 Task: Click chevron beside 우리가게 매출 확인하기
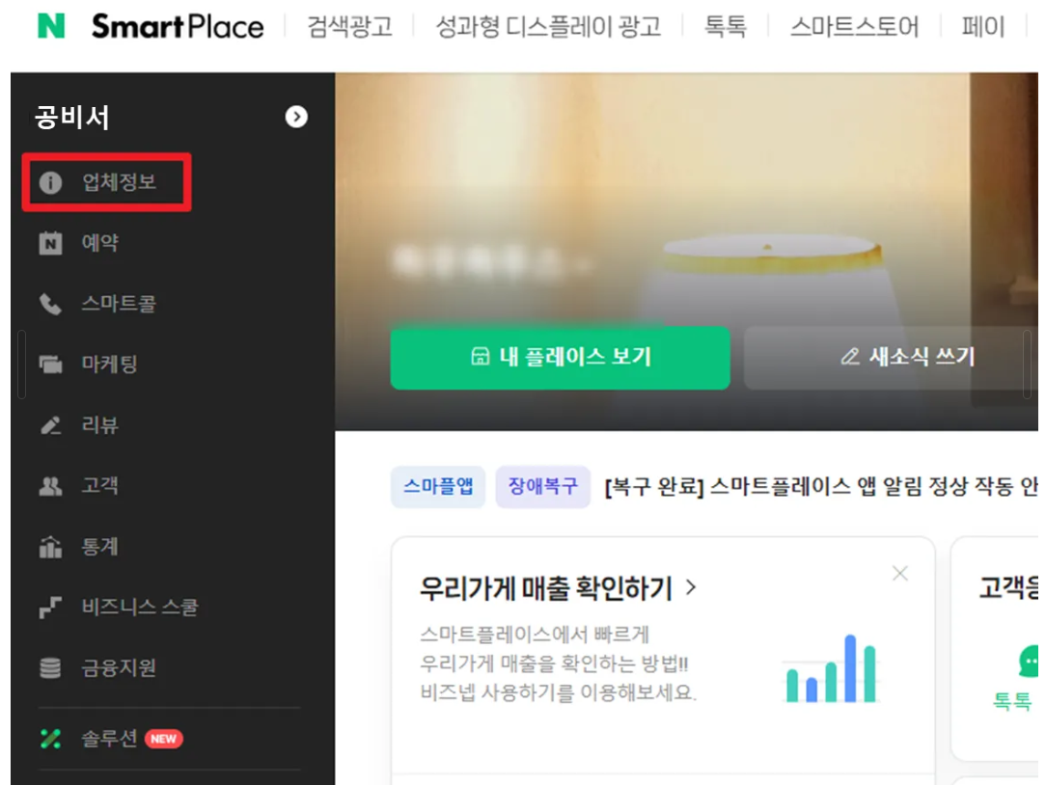pyautogui.click(x=691, y=587)
